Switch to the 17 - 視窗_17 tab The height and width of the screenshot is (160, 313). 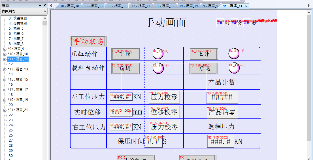click(x=141, y=6)
